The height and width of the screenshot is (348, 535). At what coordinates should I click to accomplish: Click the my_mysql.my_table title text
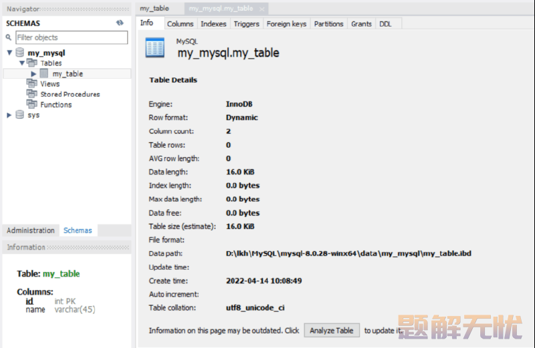[228, 53]
